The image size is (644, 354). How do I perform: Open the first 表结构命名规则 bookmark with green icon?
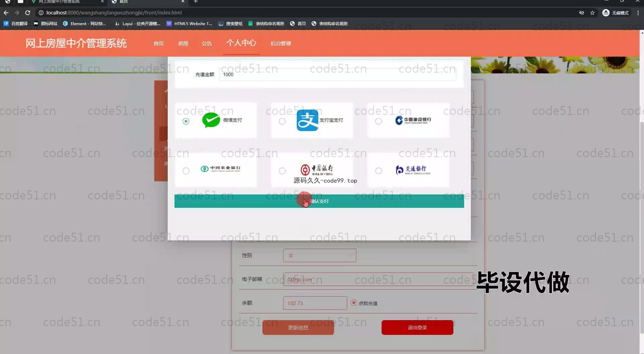266,23
